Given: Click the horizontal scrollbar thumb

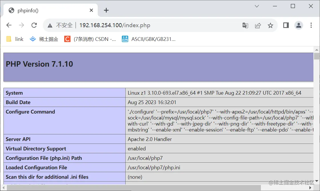Looking at the screenshot, I should [134, 188].
